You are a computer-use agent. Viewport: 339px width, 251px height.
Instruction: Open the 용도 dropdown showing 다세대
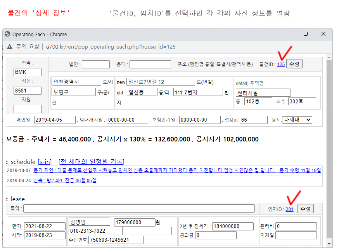[297, 120]
